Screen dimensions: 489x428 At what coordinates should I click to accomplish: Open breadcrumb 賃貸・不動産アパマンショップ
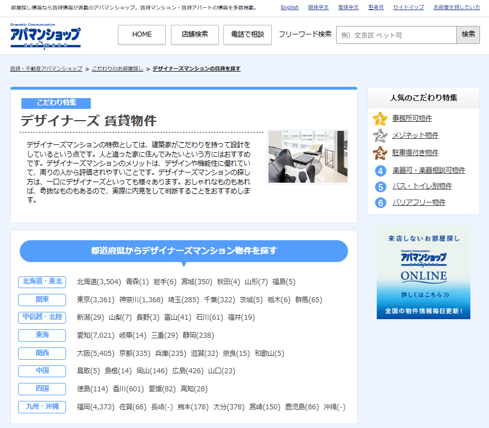46,69
